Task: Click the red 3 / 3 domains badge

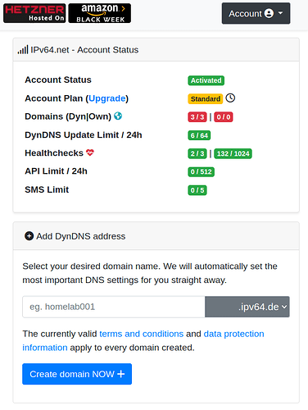Action: click(197, 117)
